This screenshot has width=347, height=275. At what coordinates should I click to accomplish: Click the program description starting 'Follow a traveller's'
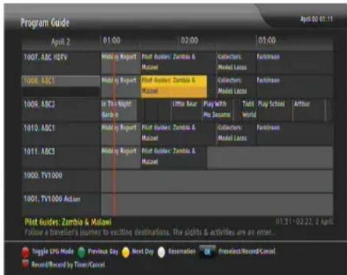pyautogui.click(x=150, y=233)
